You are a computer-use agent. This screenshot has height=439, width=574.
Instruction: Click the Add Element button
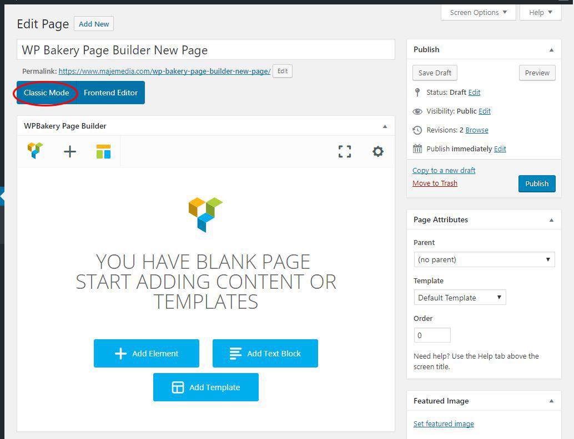pos(147,354)
